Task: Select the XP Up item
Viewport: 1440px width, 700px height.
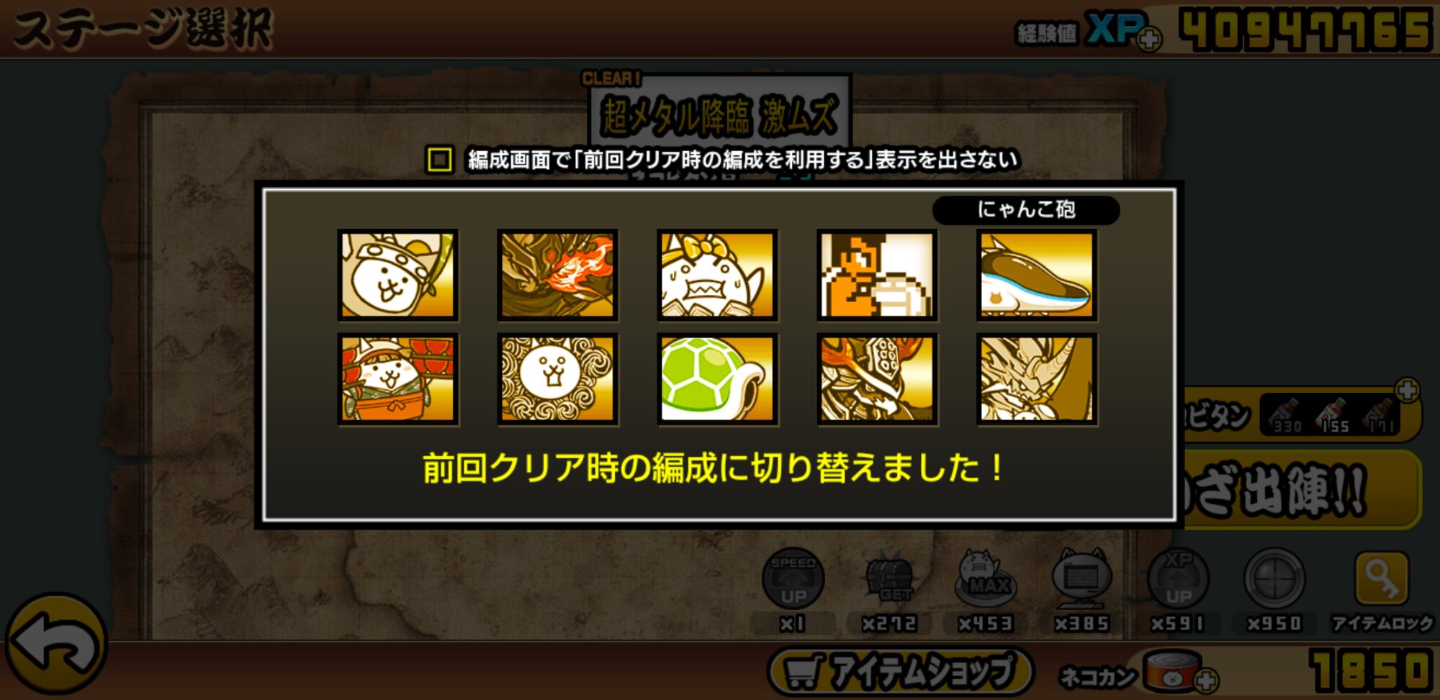Action: coord(1178,579)
